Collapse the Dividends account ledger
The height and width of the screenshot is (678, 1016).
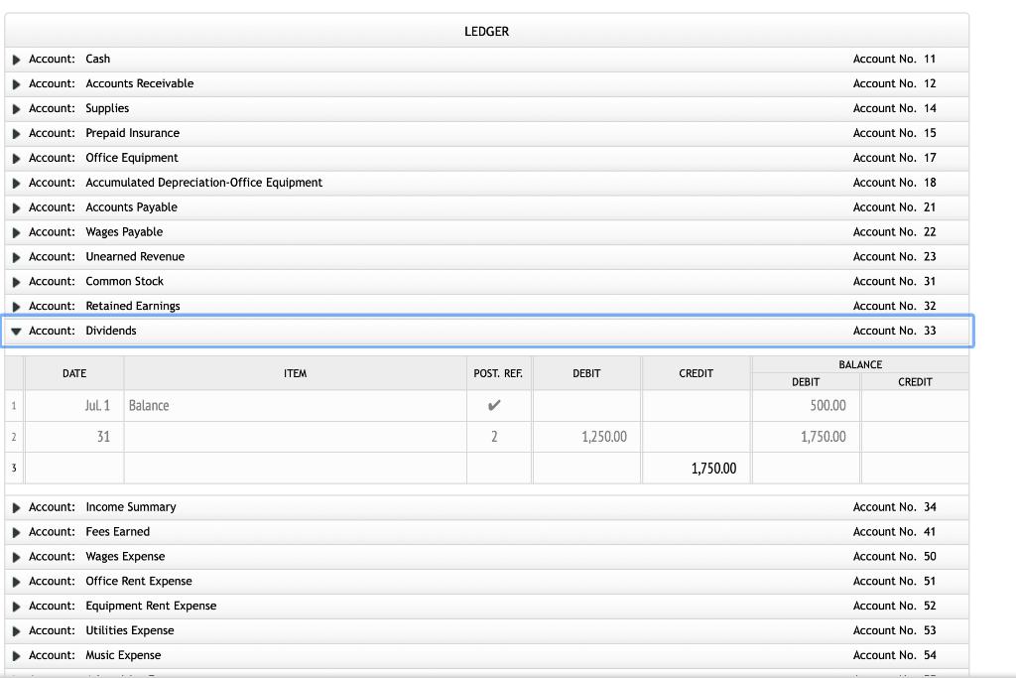pyautogui.click(x=16, y=331)
